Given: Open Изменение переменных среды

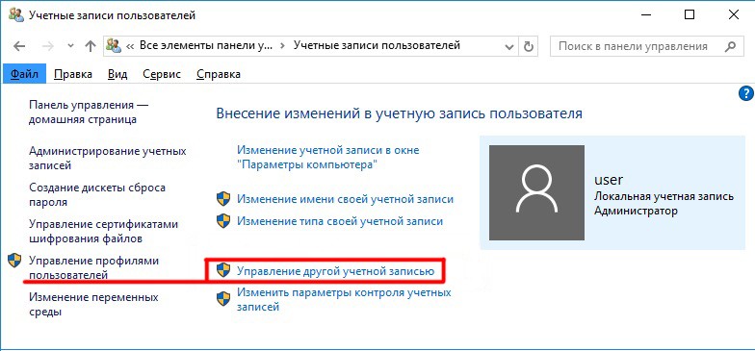Looking at the screenshot, I should click(x=93, y=304).
